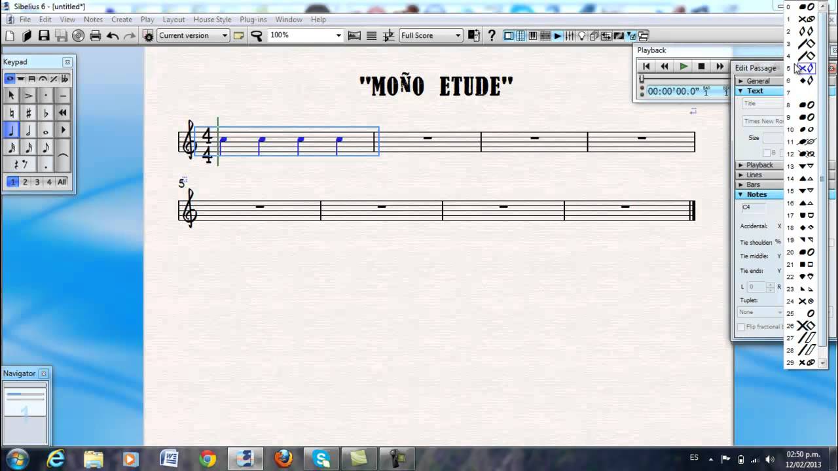Open the help question mark icon

tap(492, 36)
